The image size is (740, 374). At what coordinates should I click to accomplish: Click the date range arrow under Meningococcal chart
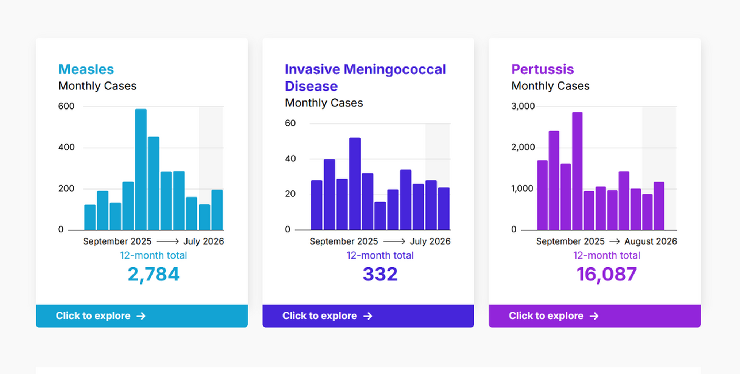click(x=394, y=241)
